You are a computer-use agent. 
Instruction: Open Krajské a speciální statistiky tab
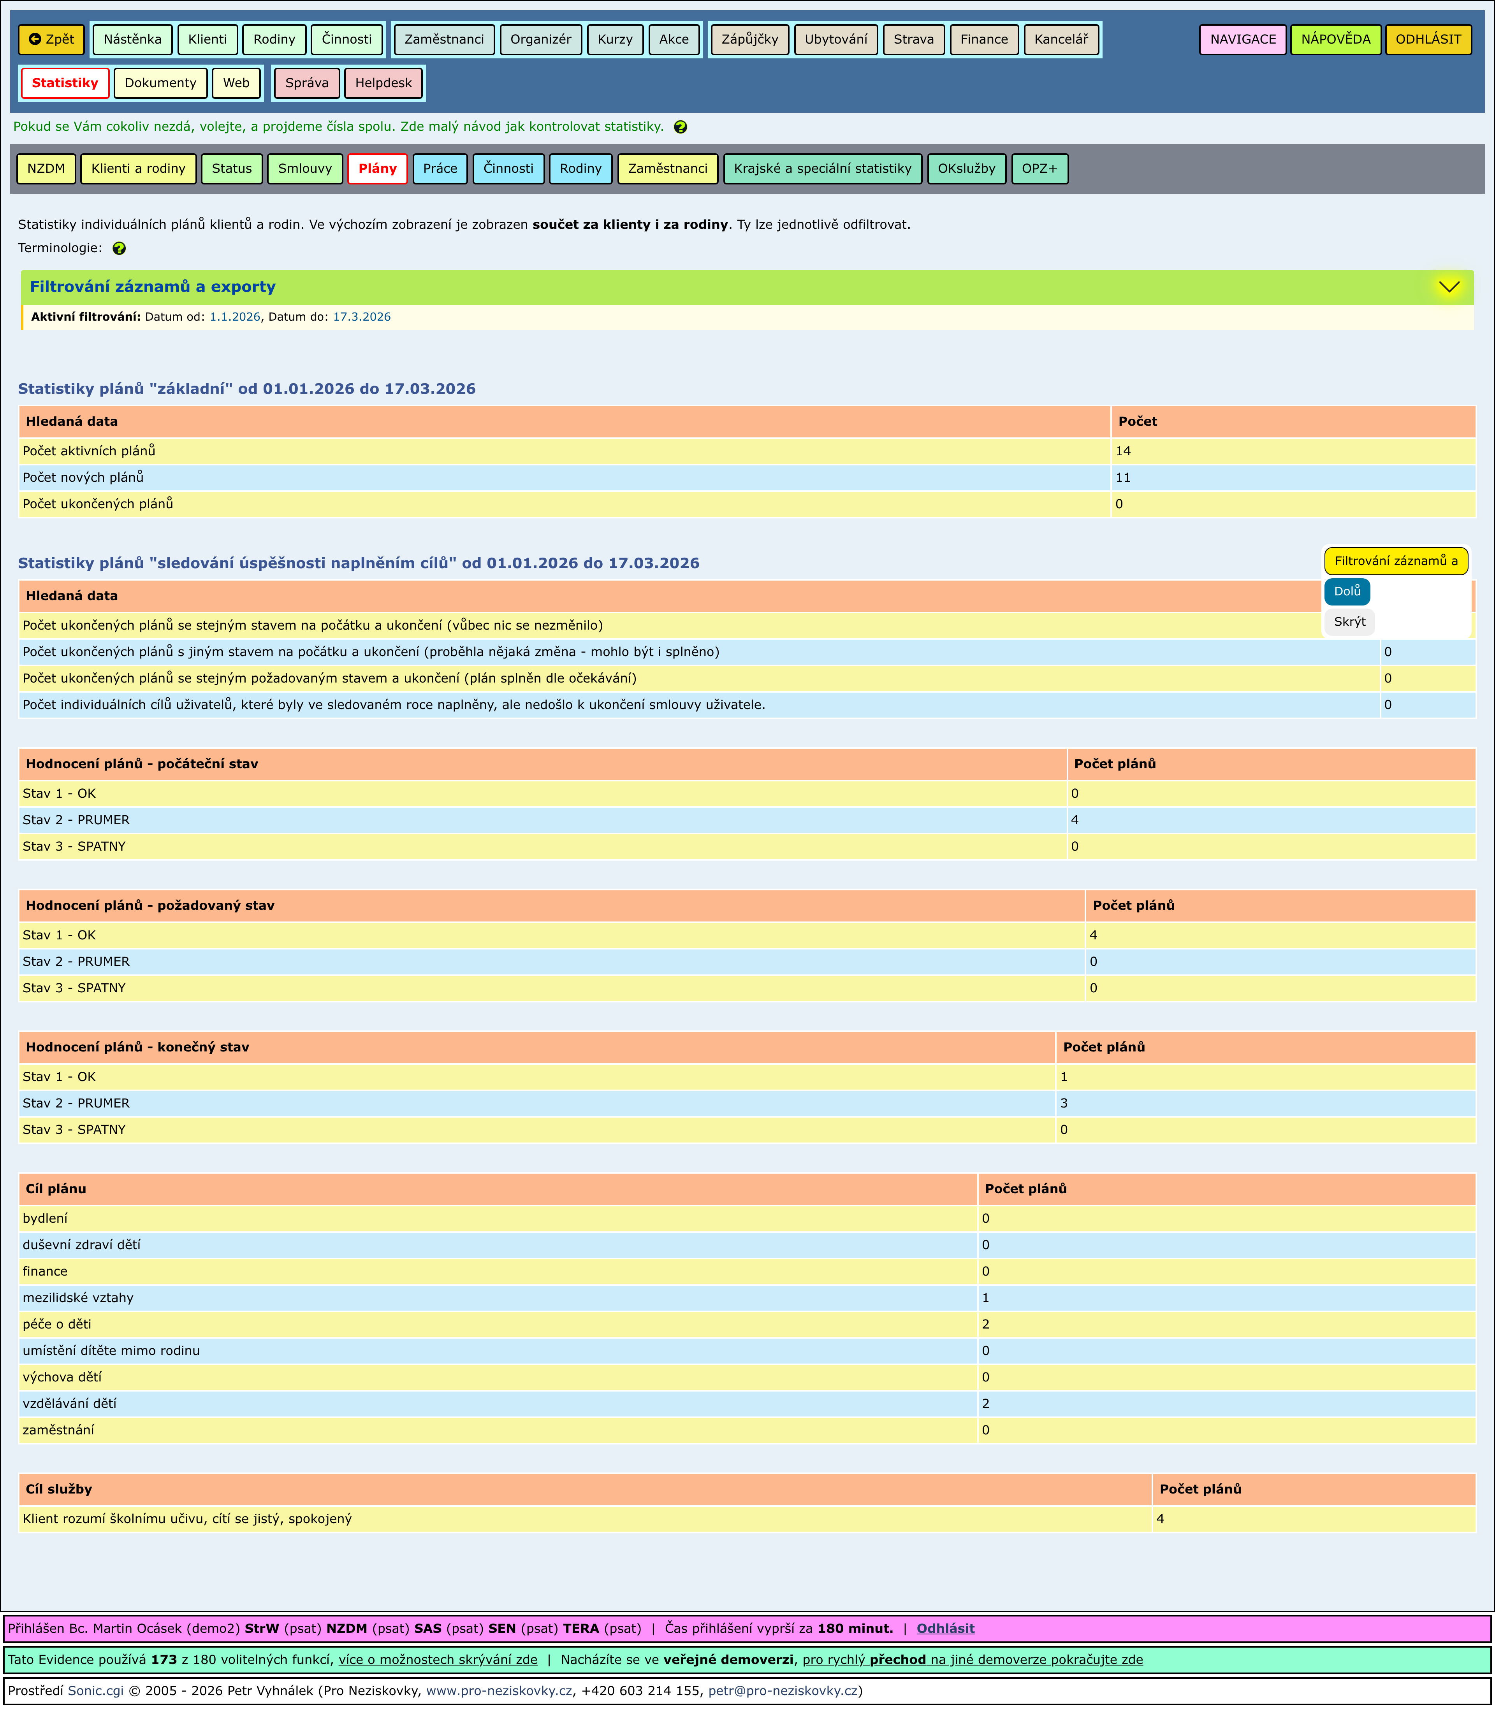tap(822, 168)
